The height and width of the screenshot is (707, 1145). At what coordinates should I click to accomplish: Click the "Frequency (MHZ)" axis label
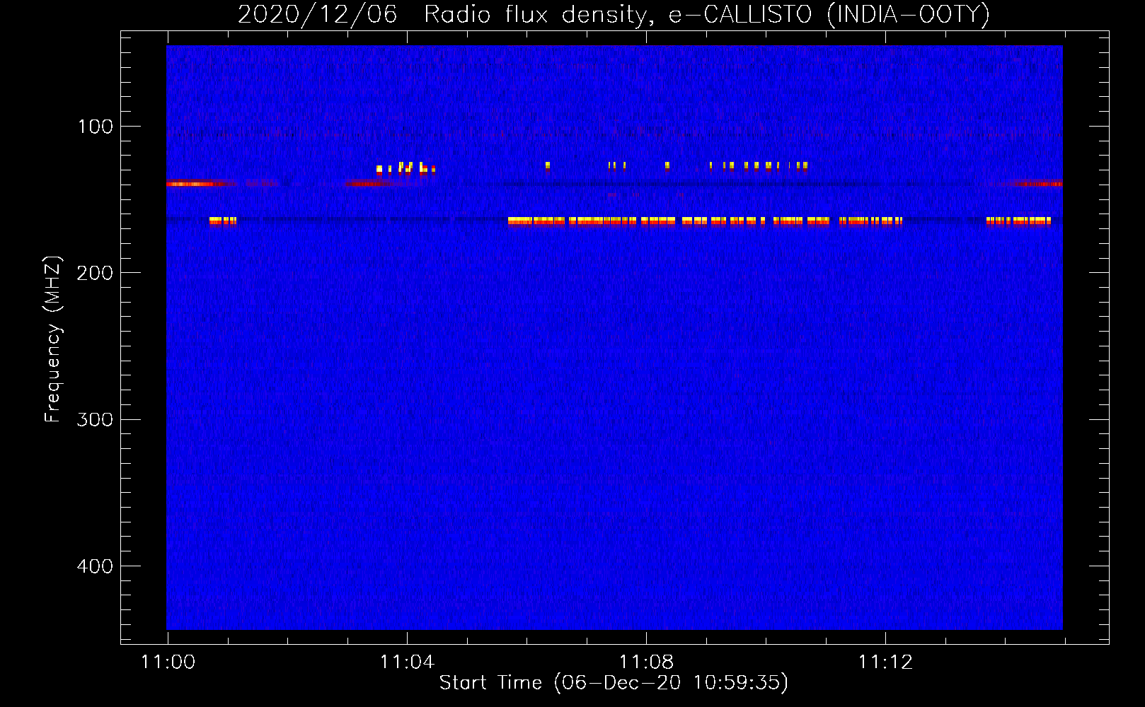tap(53, 339)
